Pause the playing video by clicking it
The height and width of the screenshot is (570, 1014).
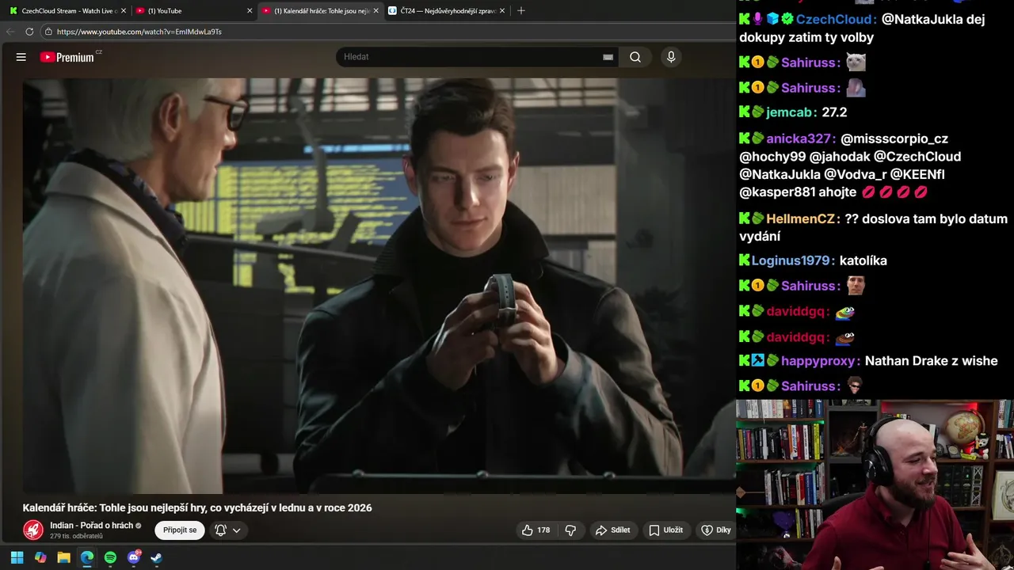[x=379, y=285]
